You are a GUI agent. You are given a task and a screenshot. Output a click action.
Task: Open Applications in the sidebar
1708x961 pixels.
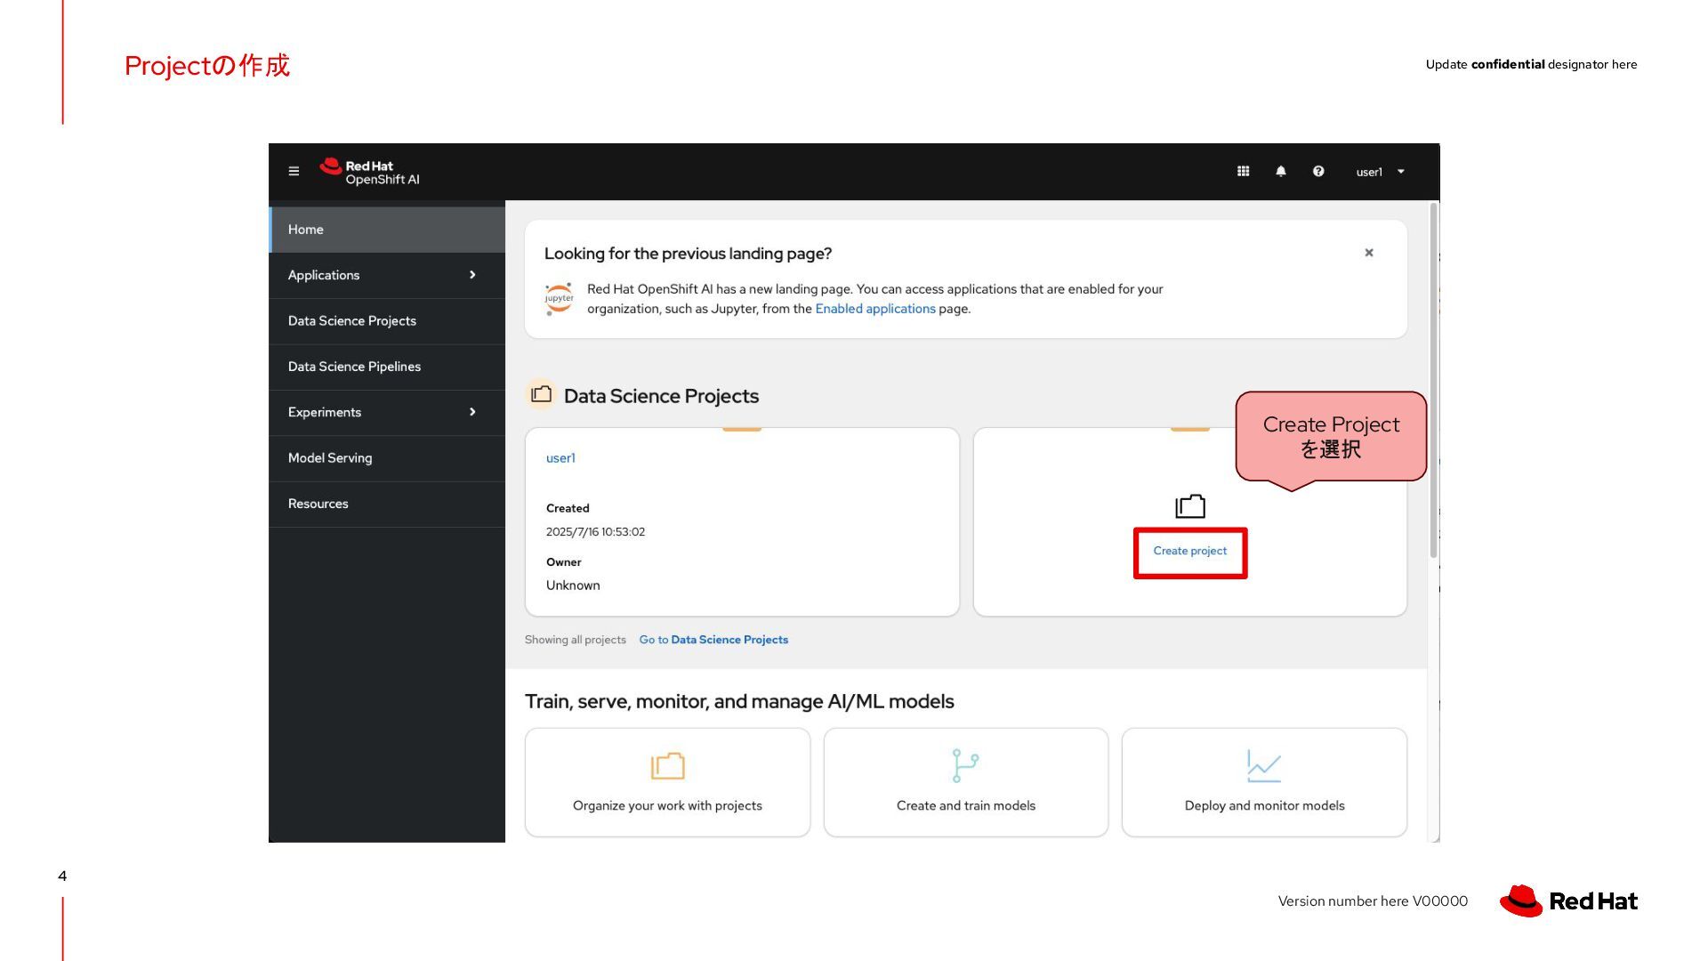click(387, 275)
